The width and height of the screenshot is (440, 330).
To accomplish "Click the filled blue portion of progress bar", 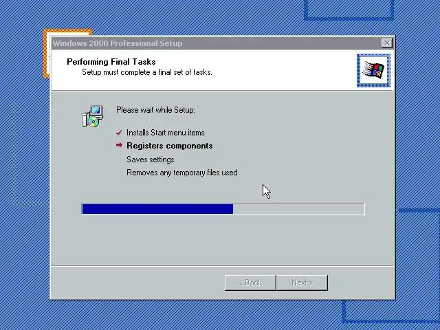I will [x=157, y=209].
